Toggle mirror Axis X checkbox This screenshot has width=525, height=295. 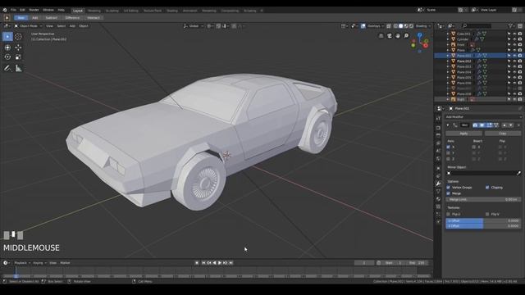click(x=449, y=147)
